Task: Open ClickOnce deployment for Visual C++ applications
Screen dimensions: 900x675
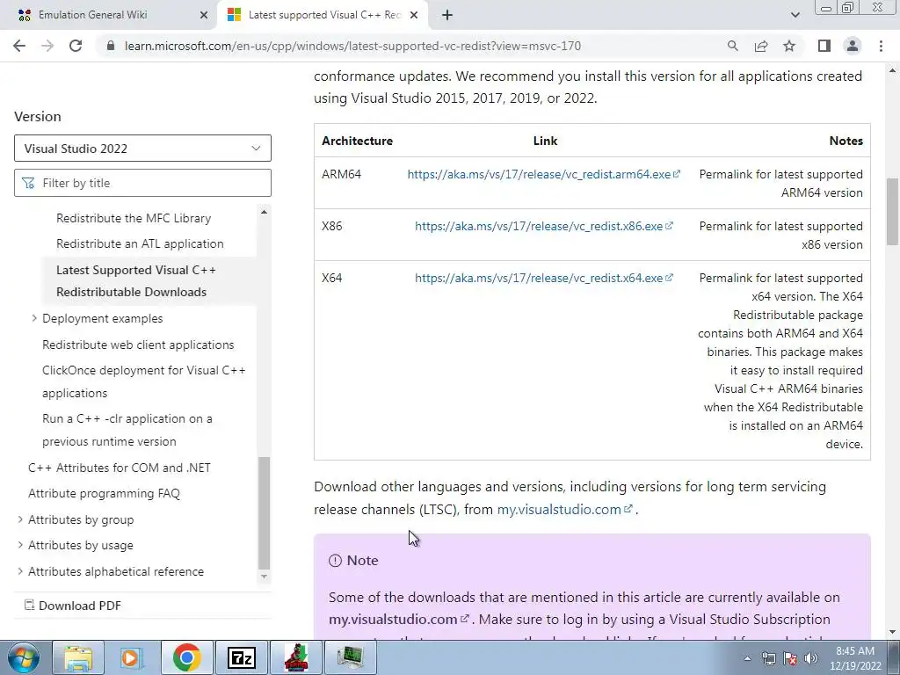Action: coord(144,381)
